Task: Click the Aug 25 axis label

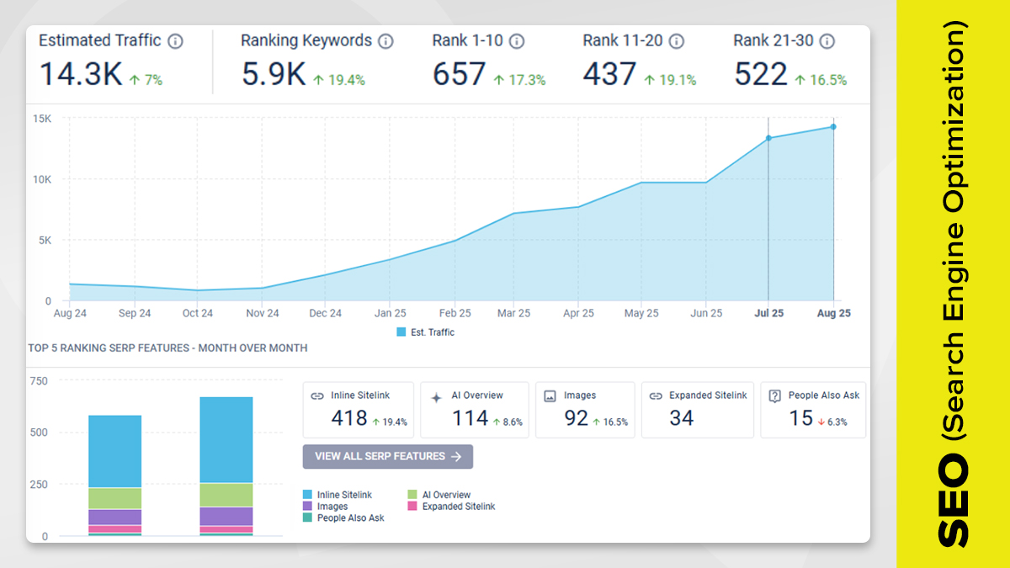Action: (833, 313)
